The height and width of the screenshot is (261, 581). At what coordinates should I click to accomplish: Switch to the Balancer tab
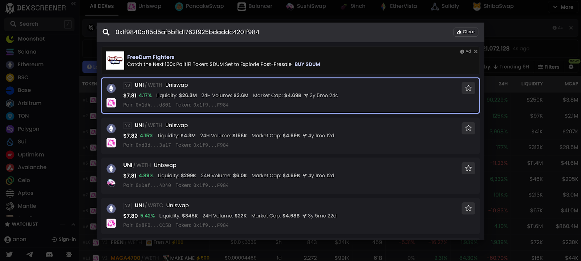255,7
